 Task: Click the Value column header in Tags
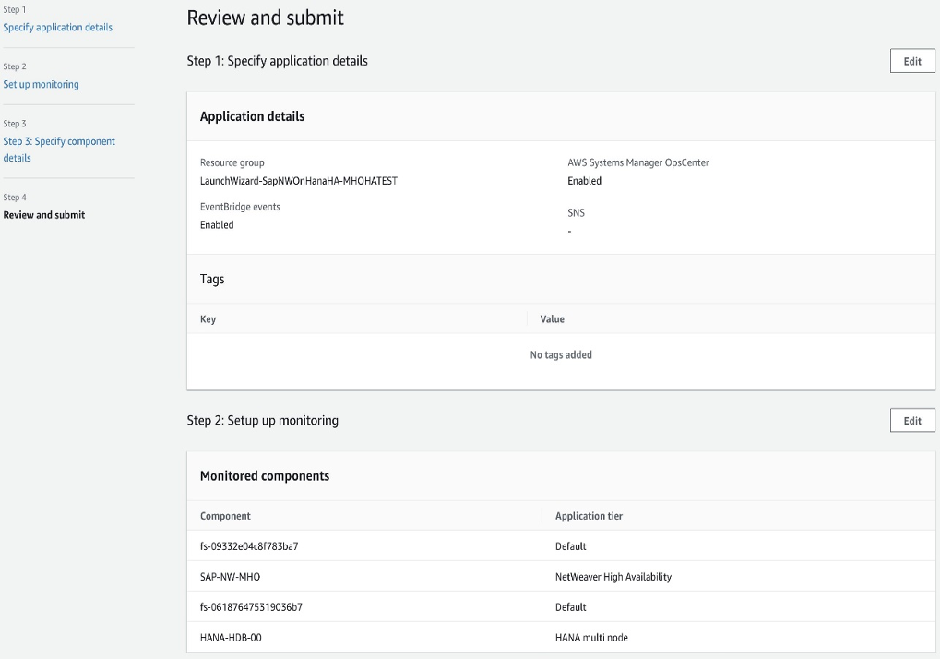tap(552, 319)
